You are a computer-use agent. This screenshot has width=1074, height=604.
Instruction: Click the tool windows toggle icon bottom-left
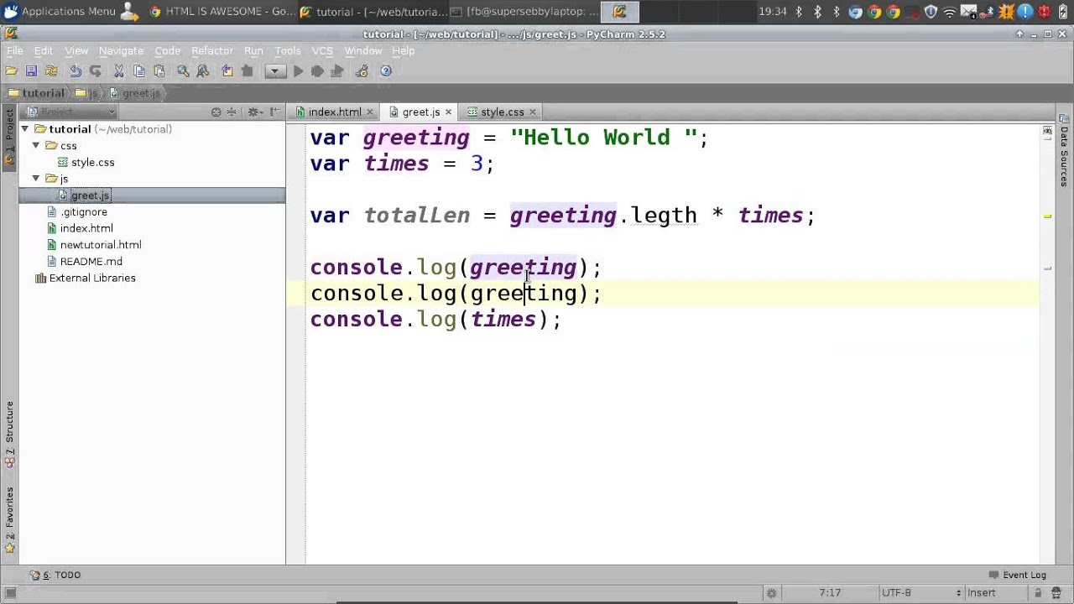point(9,593)
